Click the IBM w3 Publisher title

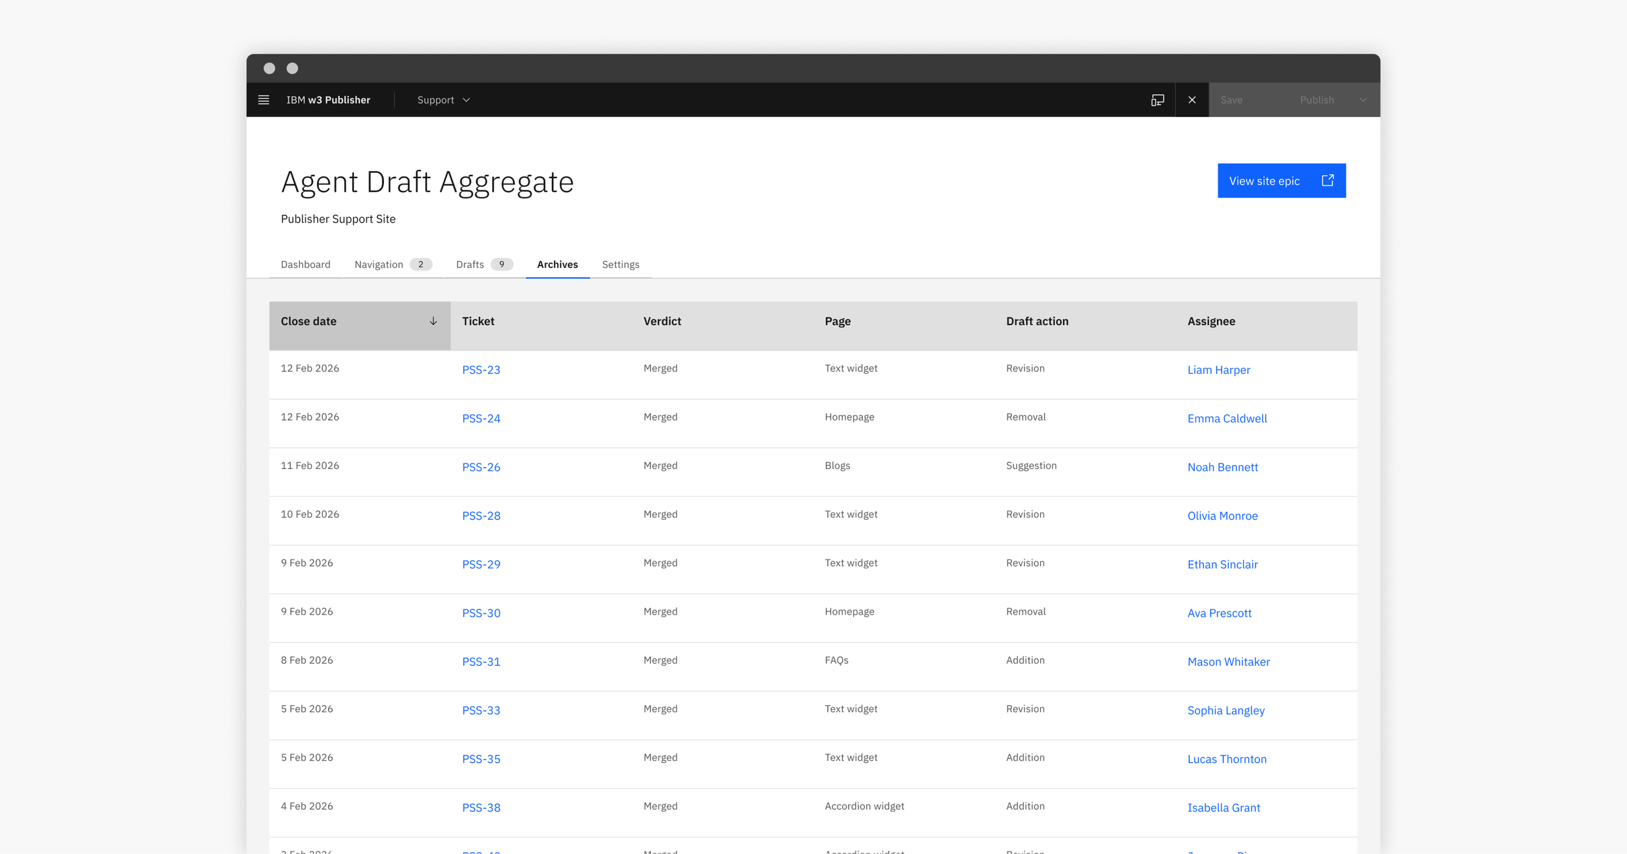pyautogui.click(x=328, y=100)
